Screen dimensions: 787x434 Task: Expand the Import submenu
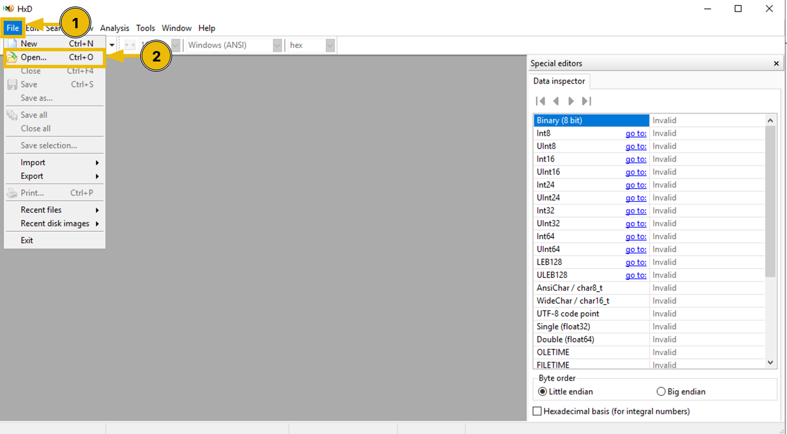[x=55, y=162]
